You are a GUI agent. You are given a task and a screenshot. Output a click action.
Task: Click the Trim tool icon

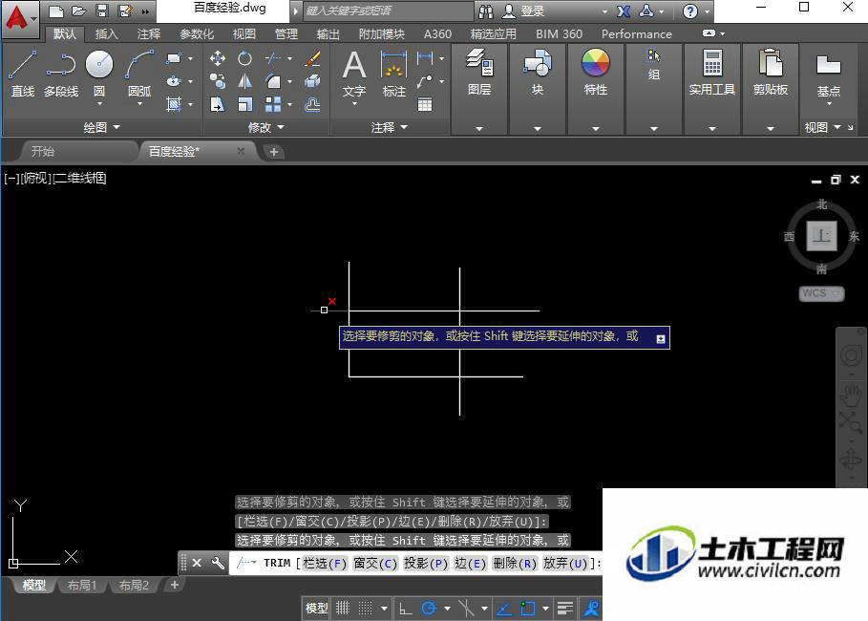tap(273, 58)
